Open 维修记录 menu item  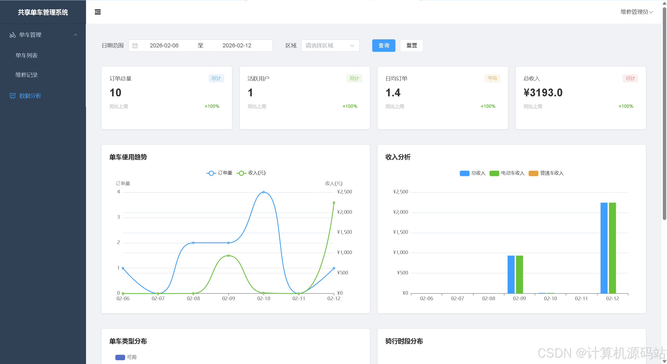click(27, 75)
